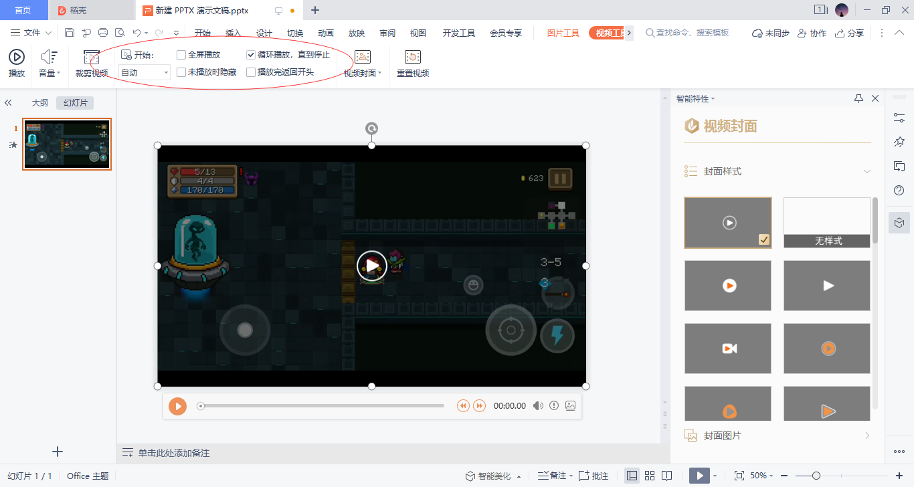Click the help question mark sidebar icon
The height and width of the screenshot is (487, 914).
899,191
